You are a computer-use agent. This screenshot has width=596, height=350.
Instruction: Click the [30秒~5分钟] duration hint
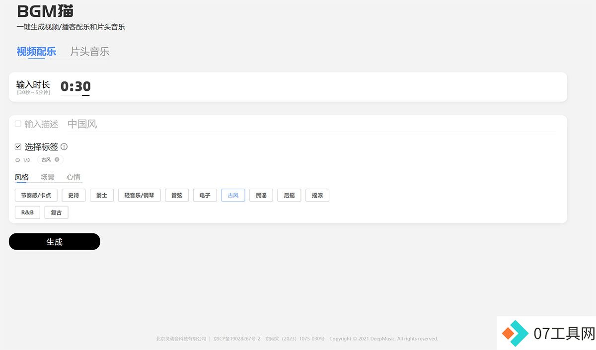(33, 93)
